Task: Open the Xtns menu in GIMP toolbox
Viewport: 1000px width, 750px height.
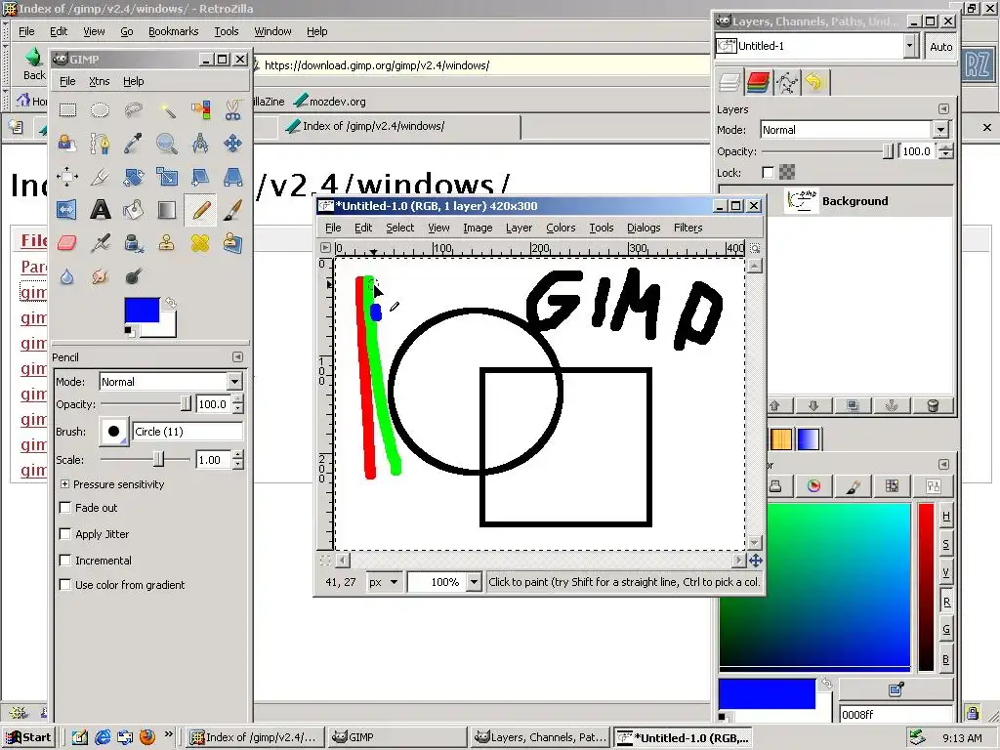Action: point(99,81)
